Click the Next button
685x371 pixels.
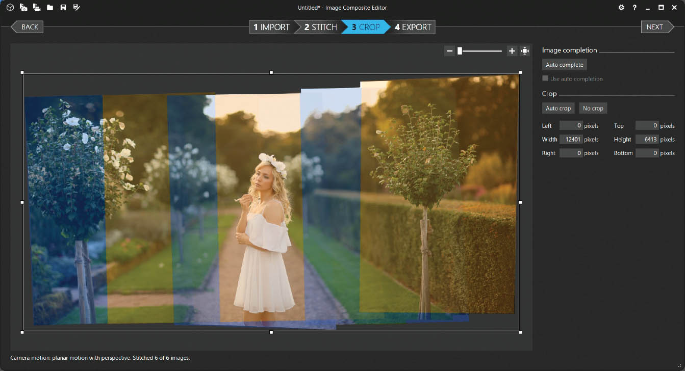(x=658, y=27)
